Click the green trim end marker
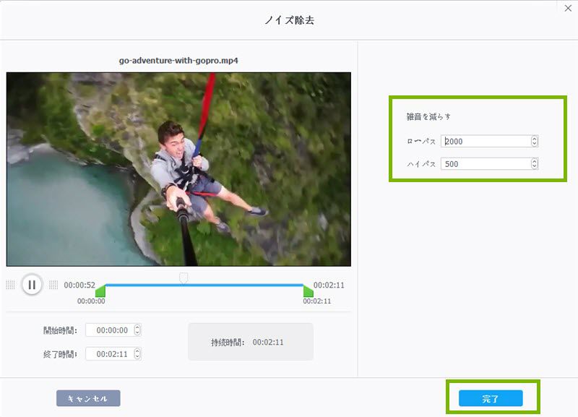 tap(309, 291)
